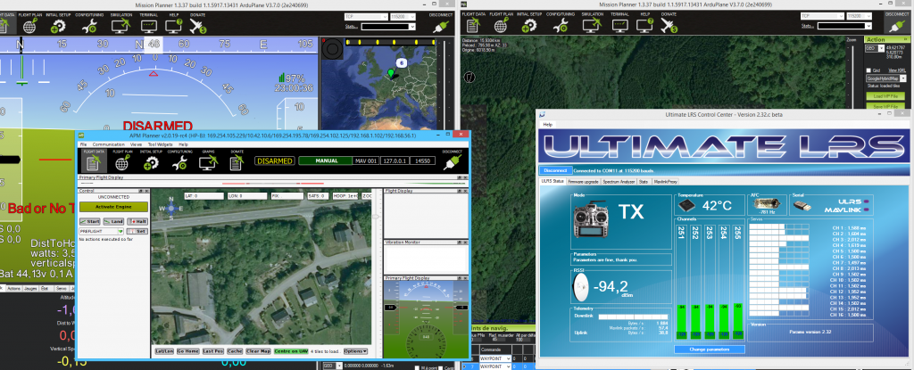Open Help icon in left Mission Planner window
Image resolution: width=914 pixels, height=370 pixels.
coord(174,22)
